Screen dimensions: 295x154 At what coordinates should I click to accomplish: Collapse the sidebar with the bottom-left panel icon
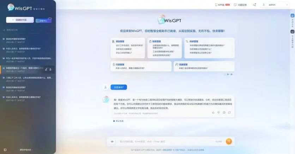(5, 150)
